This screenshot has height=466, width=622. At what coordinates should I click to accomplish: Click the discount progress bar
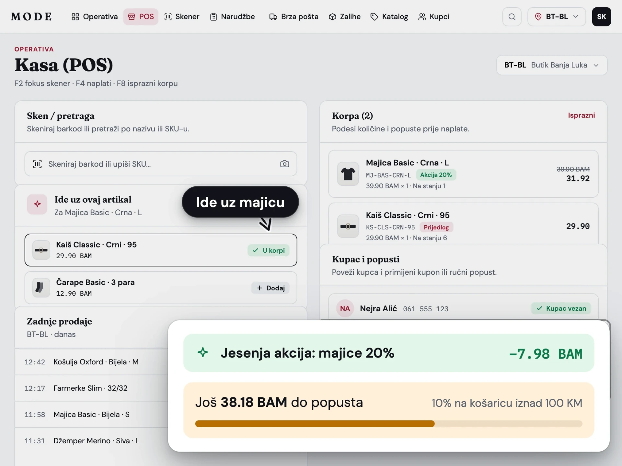point(388,424)
